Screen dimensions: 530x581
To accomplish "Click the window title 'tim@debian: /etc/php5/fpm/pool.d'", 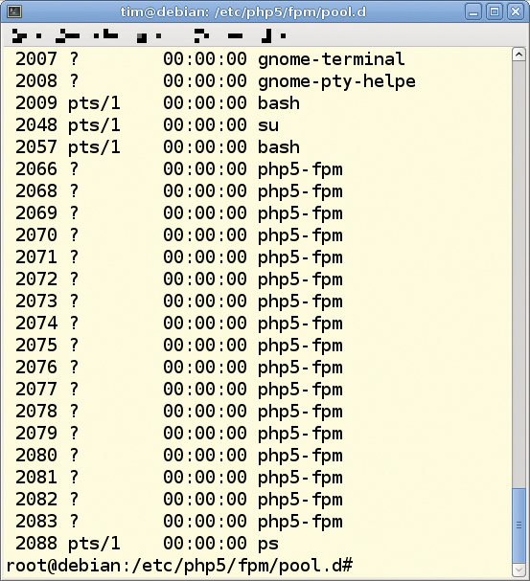I will point(242,12).
